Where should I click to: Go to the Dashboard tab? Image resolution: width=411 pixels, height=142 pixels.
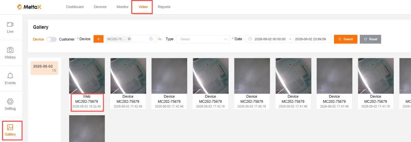[x=75, y=7]
